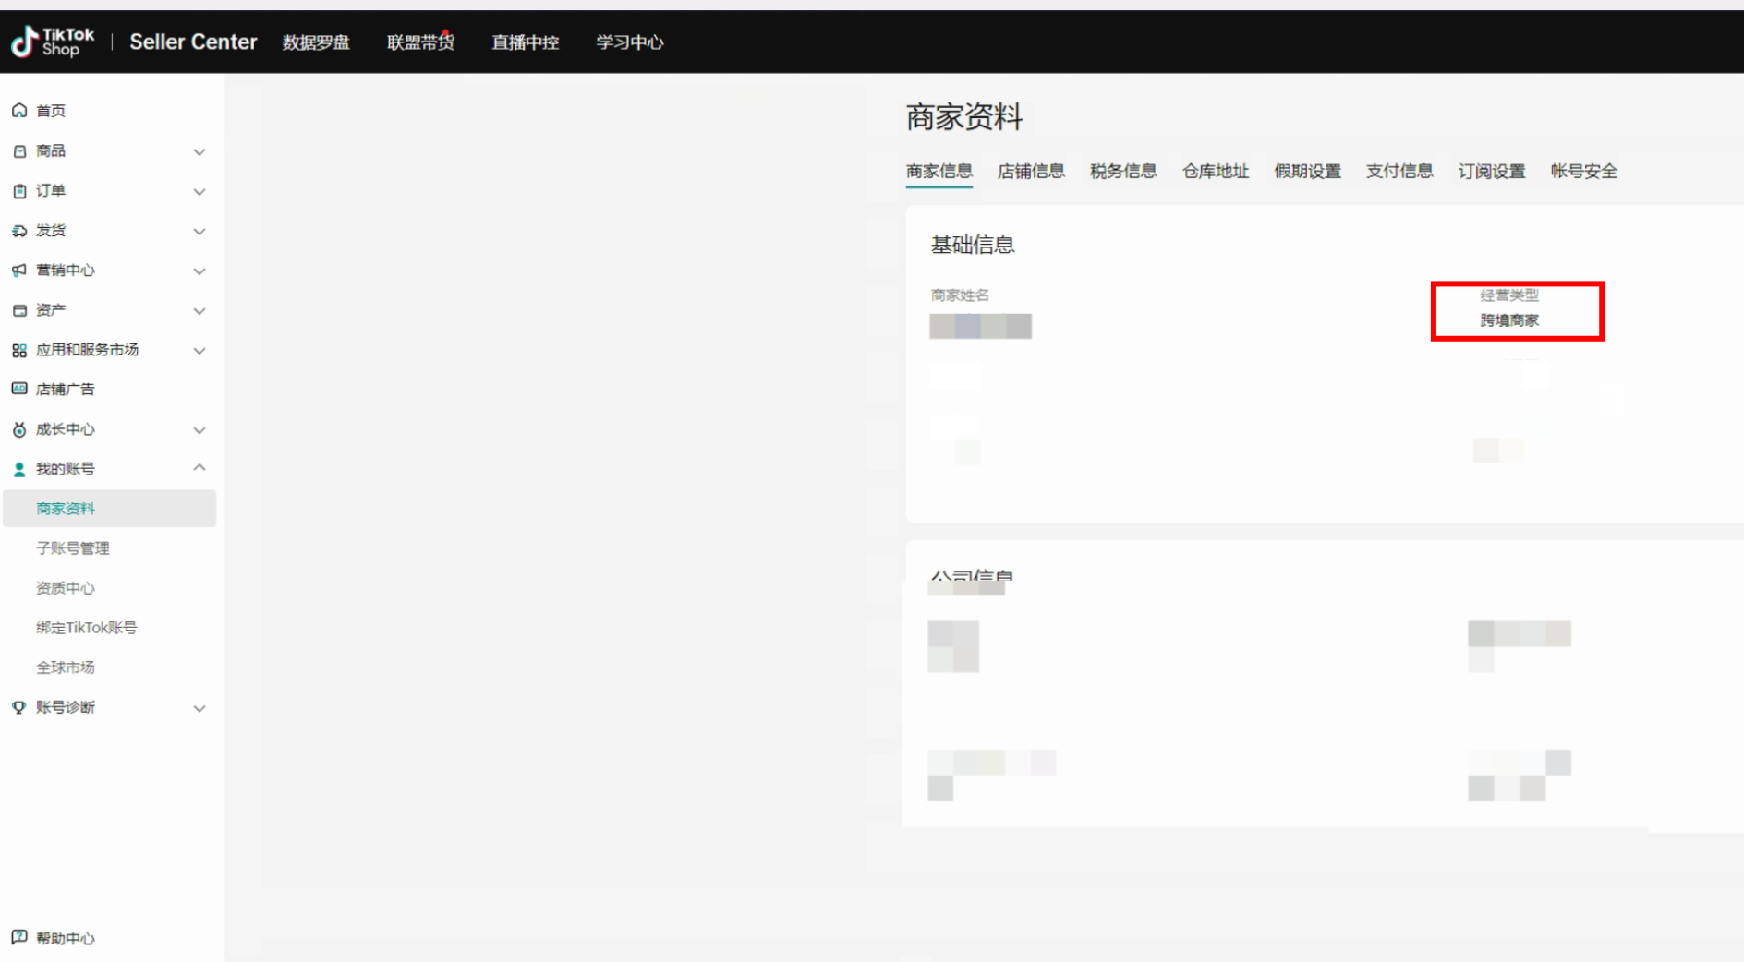Click the ad icon beside 店铺广告
This screenshot has width=1744, height=962.
(x=19, y=389)
